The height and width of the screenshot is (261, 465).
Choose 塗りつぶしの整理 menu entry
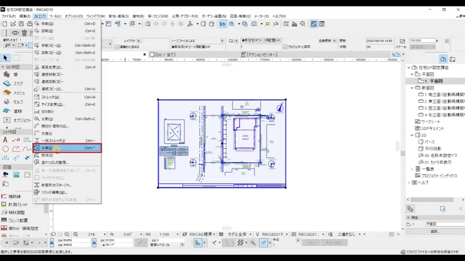point(67,162)
